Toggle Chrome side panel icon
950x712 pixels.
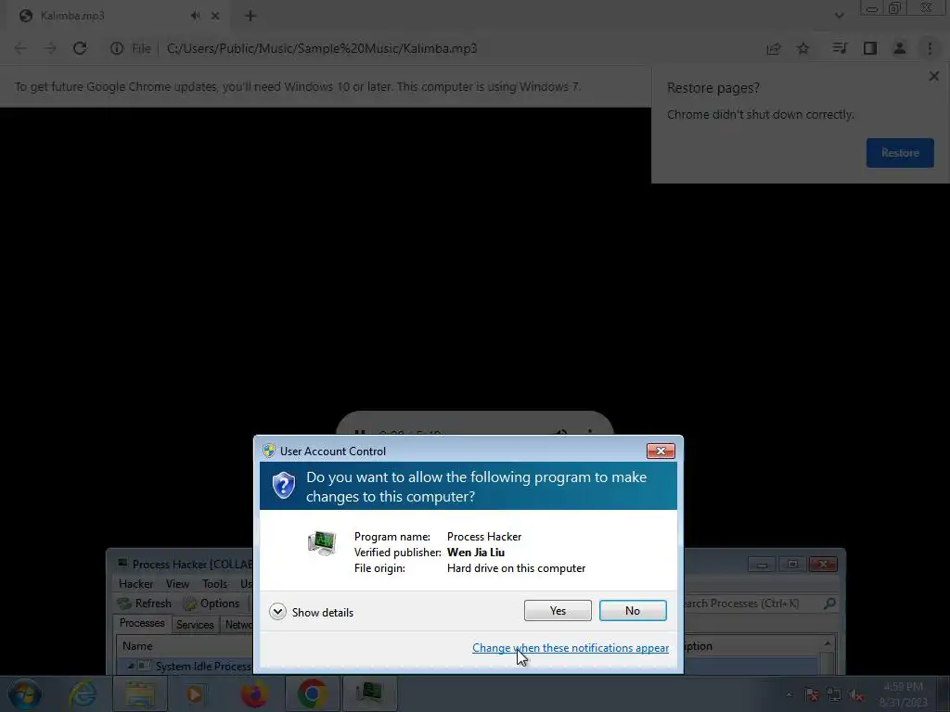click(870, 48)
